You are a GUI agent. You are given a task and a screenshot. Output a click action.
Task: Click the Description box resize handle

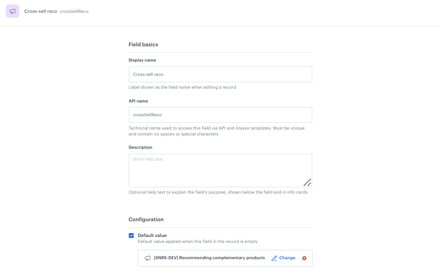click(307, 182)
